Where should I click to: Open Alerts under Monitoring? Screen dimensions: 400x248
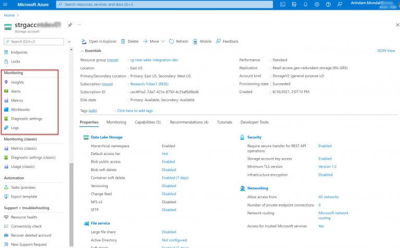pos(16,91)
